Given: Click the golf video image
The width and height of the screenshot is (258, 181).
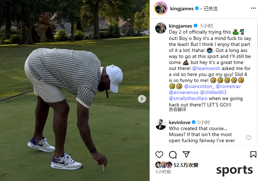Looking at the screenshot, I should coord(75,90).
